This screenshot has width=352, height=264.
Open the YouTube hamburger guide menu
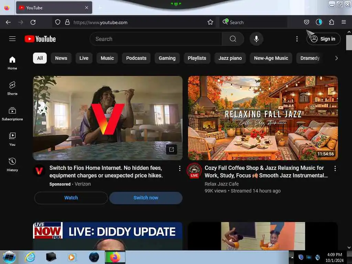click(x=12, y=39)
